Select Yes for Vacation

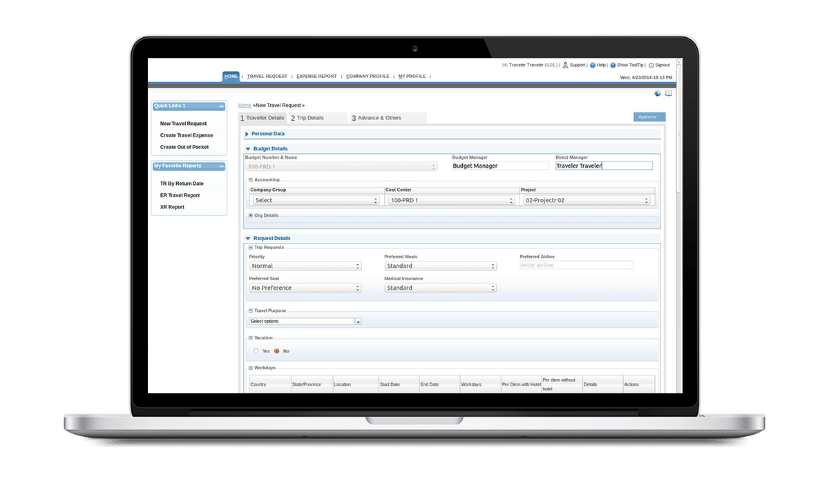click(x=256, y=351)
